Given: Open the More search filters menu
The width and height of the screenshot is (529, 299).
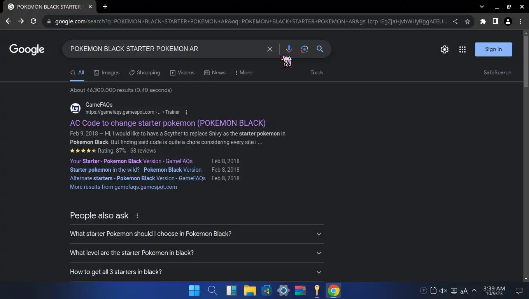Looking at the screenshot, I should click(244, 73).
